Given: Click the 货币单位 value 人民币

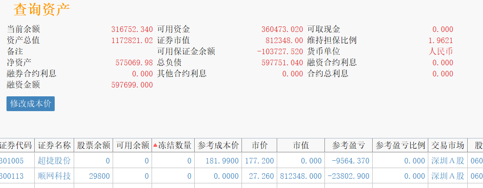Looking at the screenshot, I should click(x=441, y=51).
